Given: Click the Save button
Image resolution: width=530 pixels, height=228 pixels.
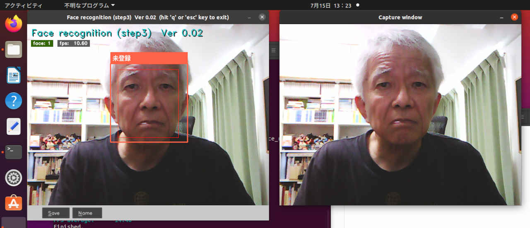Looking at the screenshot, I should (x=54, y=213).
